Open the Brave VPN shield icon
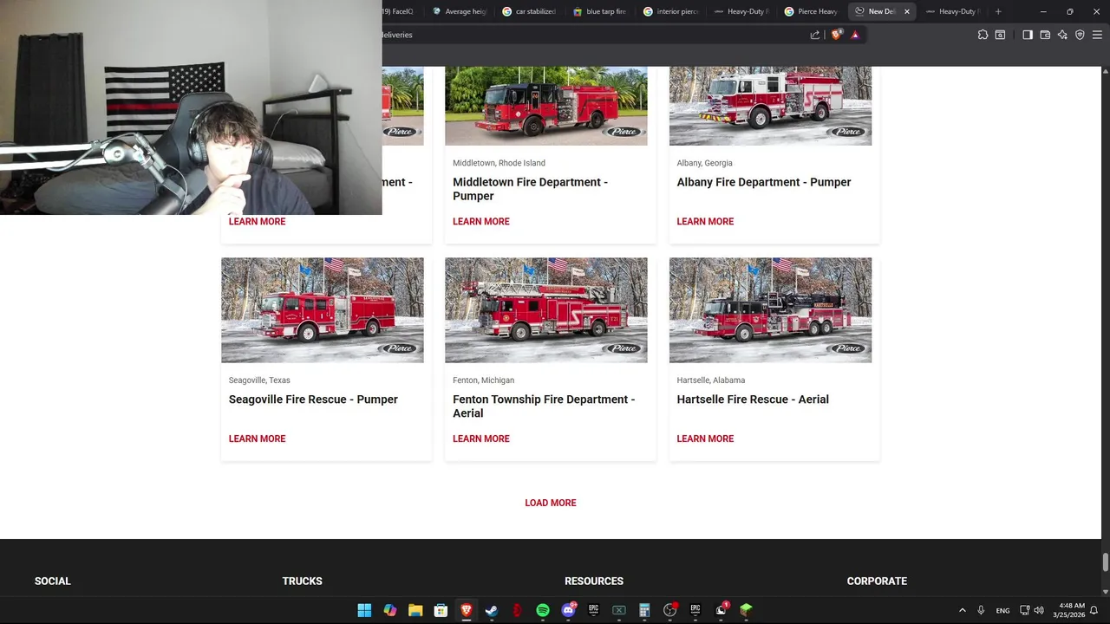The image size is (1110, 624). coord(1080,35)
